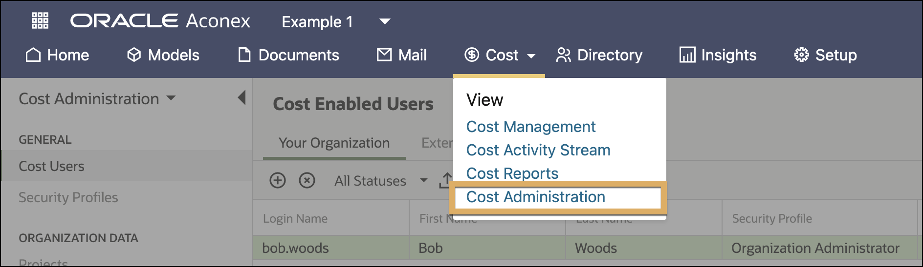
Task: Open the Insights menu
Action: [x=718, y=55]
